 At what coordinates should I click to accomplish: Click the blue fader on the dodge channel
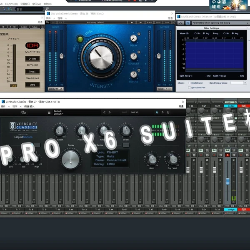pos(227,182)
